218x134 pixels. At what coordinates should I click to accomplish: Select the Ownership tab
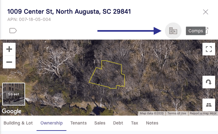[x=51, y=123]
